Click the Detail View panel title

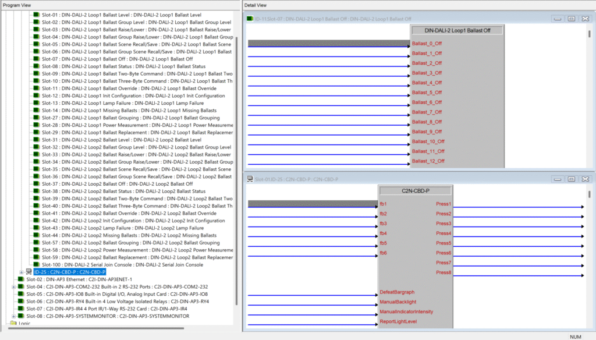[256, 5]
